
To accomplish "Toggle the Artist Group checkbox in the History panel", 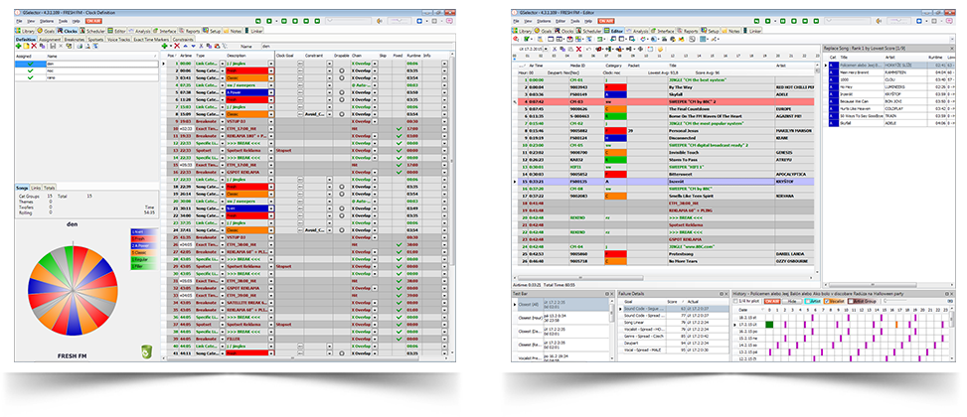I will point(851,301).
